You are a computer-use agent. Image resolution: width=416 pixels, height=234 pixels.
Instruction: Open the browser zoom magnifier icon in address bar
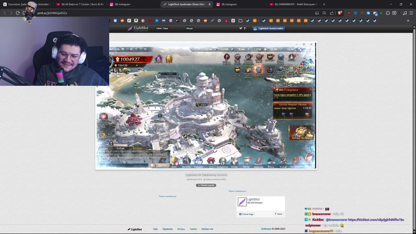click(324, 13)
